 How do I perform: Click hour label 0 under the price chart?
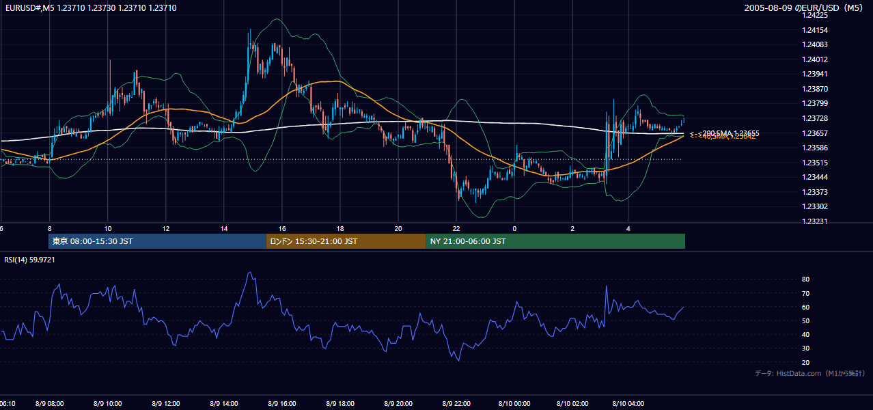point(514,229)
